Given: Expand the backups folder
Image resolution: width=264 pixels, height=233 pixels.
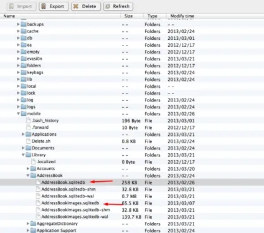Looking at the screenshot, I should pyautogui.click(x=18, y=24).
